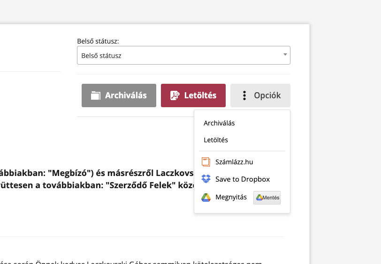
Task: Click the Google Drive icon beside Megnyitás
Action: pos(206,198)
